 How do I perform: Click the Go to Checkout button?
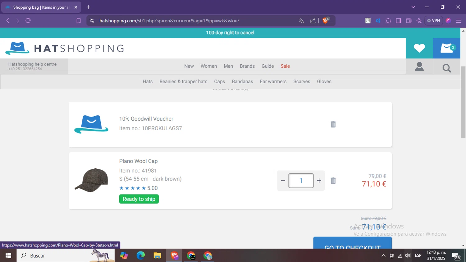pos(352,243)
